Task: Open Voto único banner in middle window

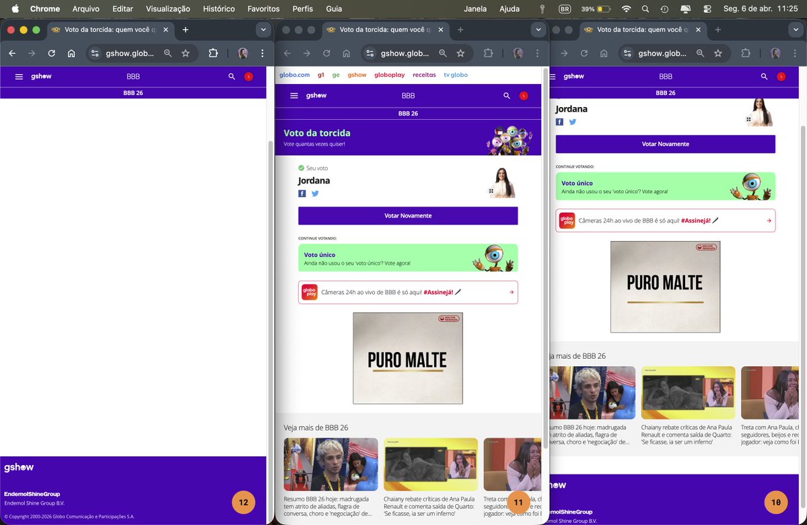Action: pos(408,258)
